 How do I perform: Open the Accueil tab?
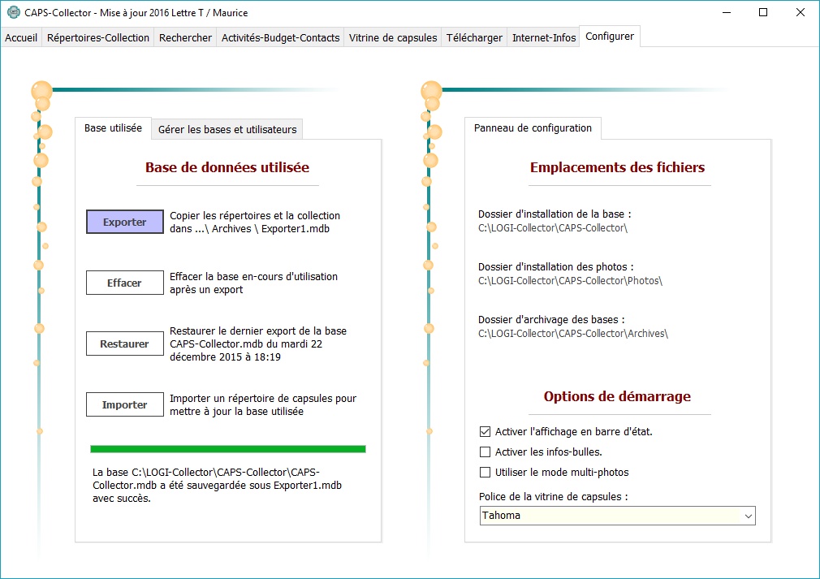21,37
